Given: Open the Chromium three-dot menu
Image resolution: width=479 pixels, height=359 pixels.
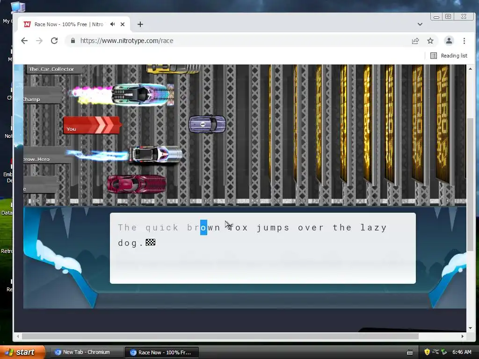Looking at the screenshot, I should click(464, 41).
